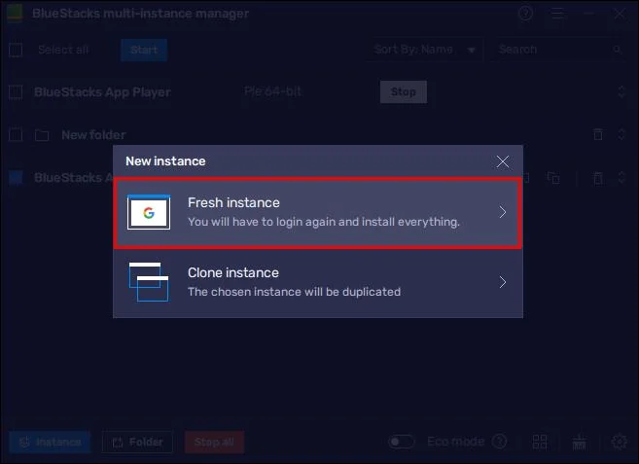Tick the Select all checkbox
639x464 pixels.
click(16, 50)
